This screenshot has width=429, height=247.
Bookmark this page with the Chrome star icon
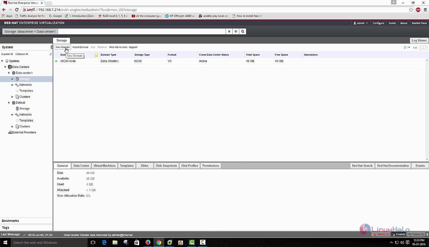tap(411, 10)
